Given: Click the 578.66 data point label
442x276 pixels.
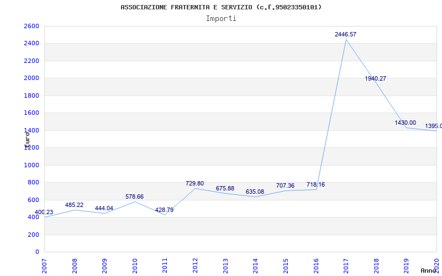Looking at the screenshot, I should (134, 197).
